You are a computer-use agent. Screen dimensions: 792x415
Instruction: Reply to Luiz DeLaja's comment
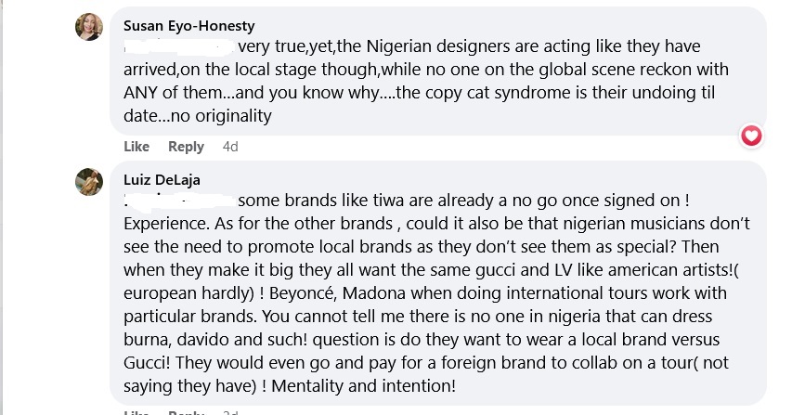pyautogui.click(x=186, y=411)
